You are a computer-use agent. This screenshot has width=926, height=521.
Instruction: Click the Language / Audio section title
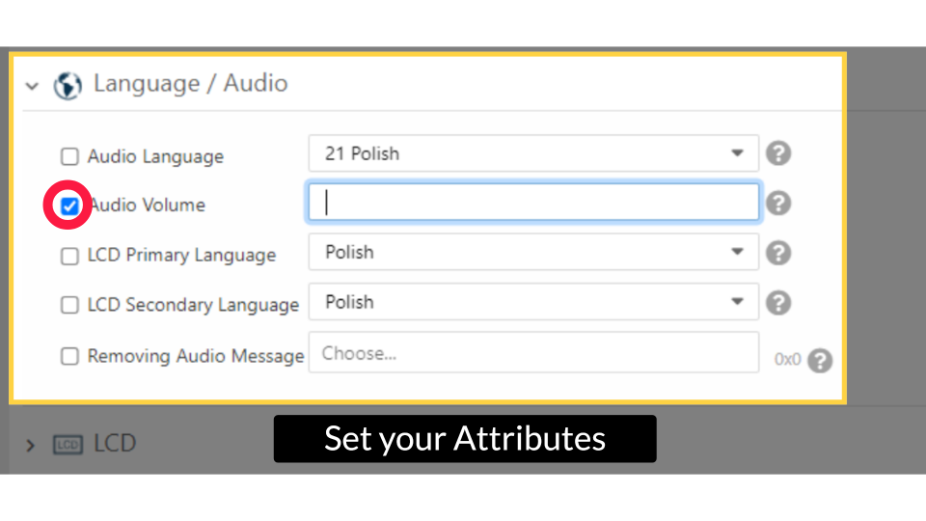click(x=190, y=84)
